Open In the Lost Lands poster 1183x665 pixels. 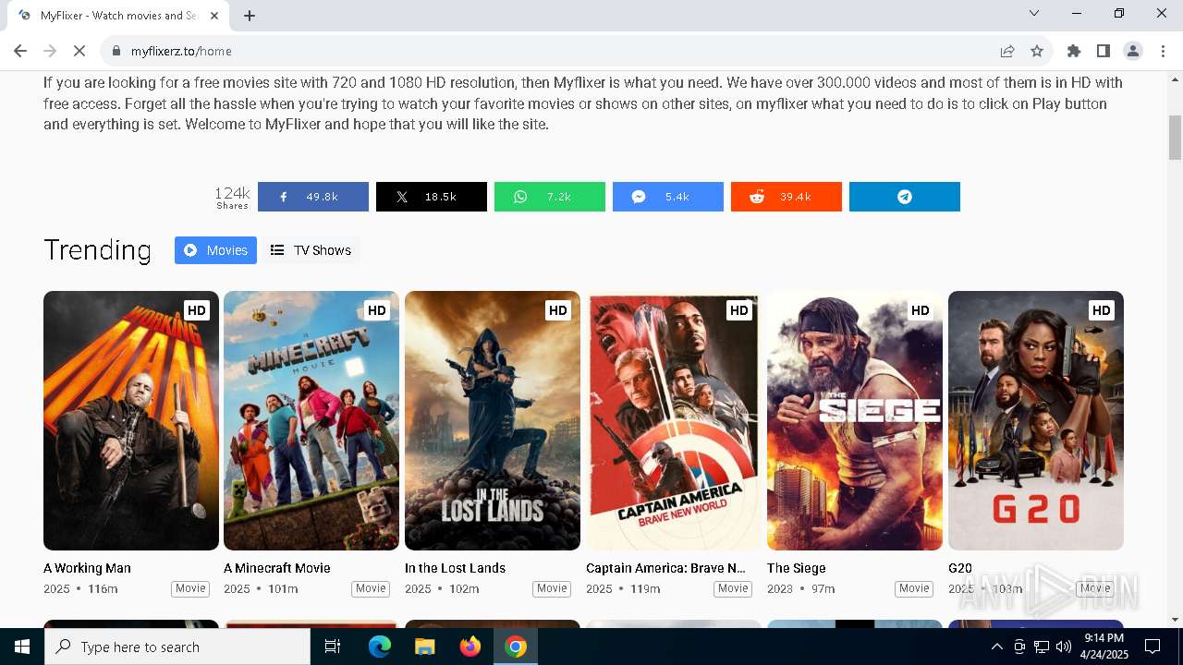493,420
